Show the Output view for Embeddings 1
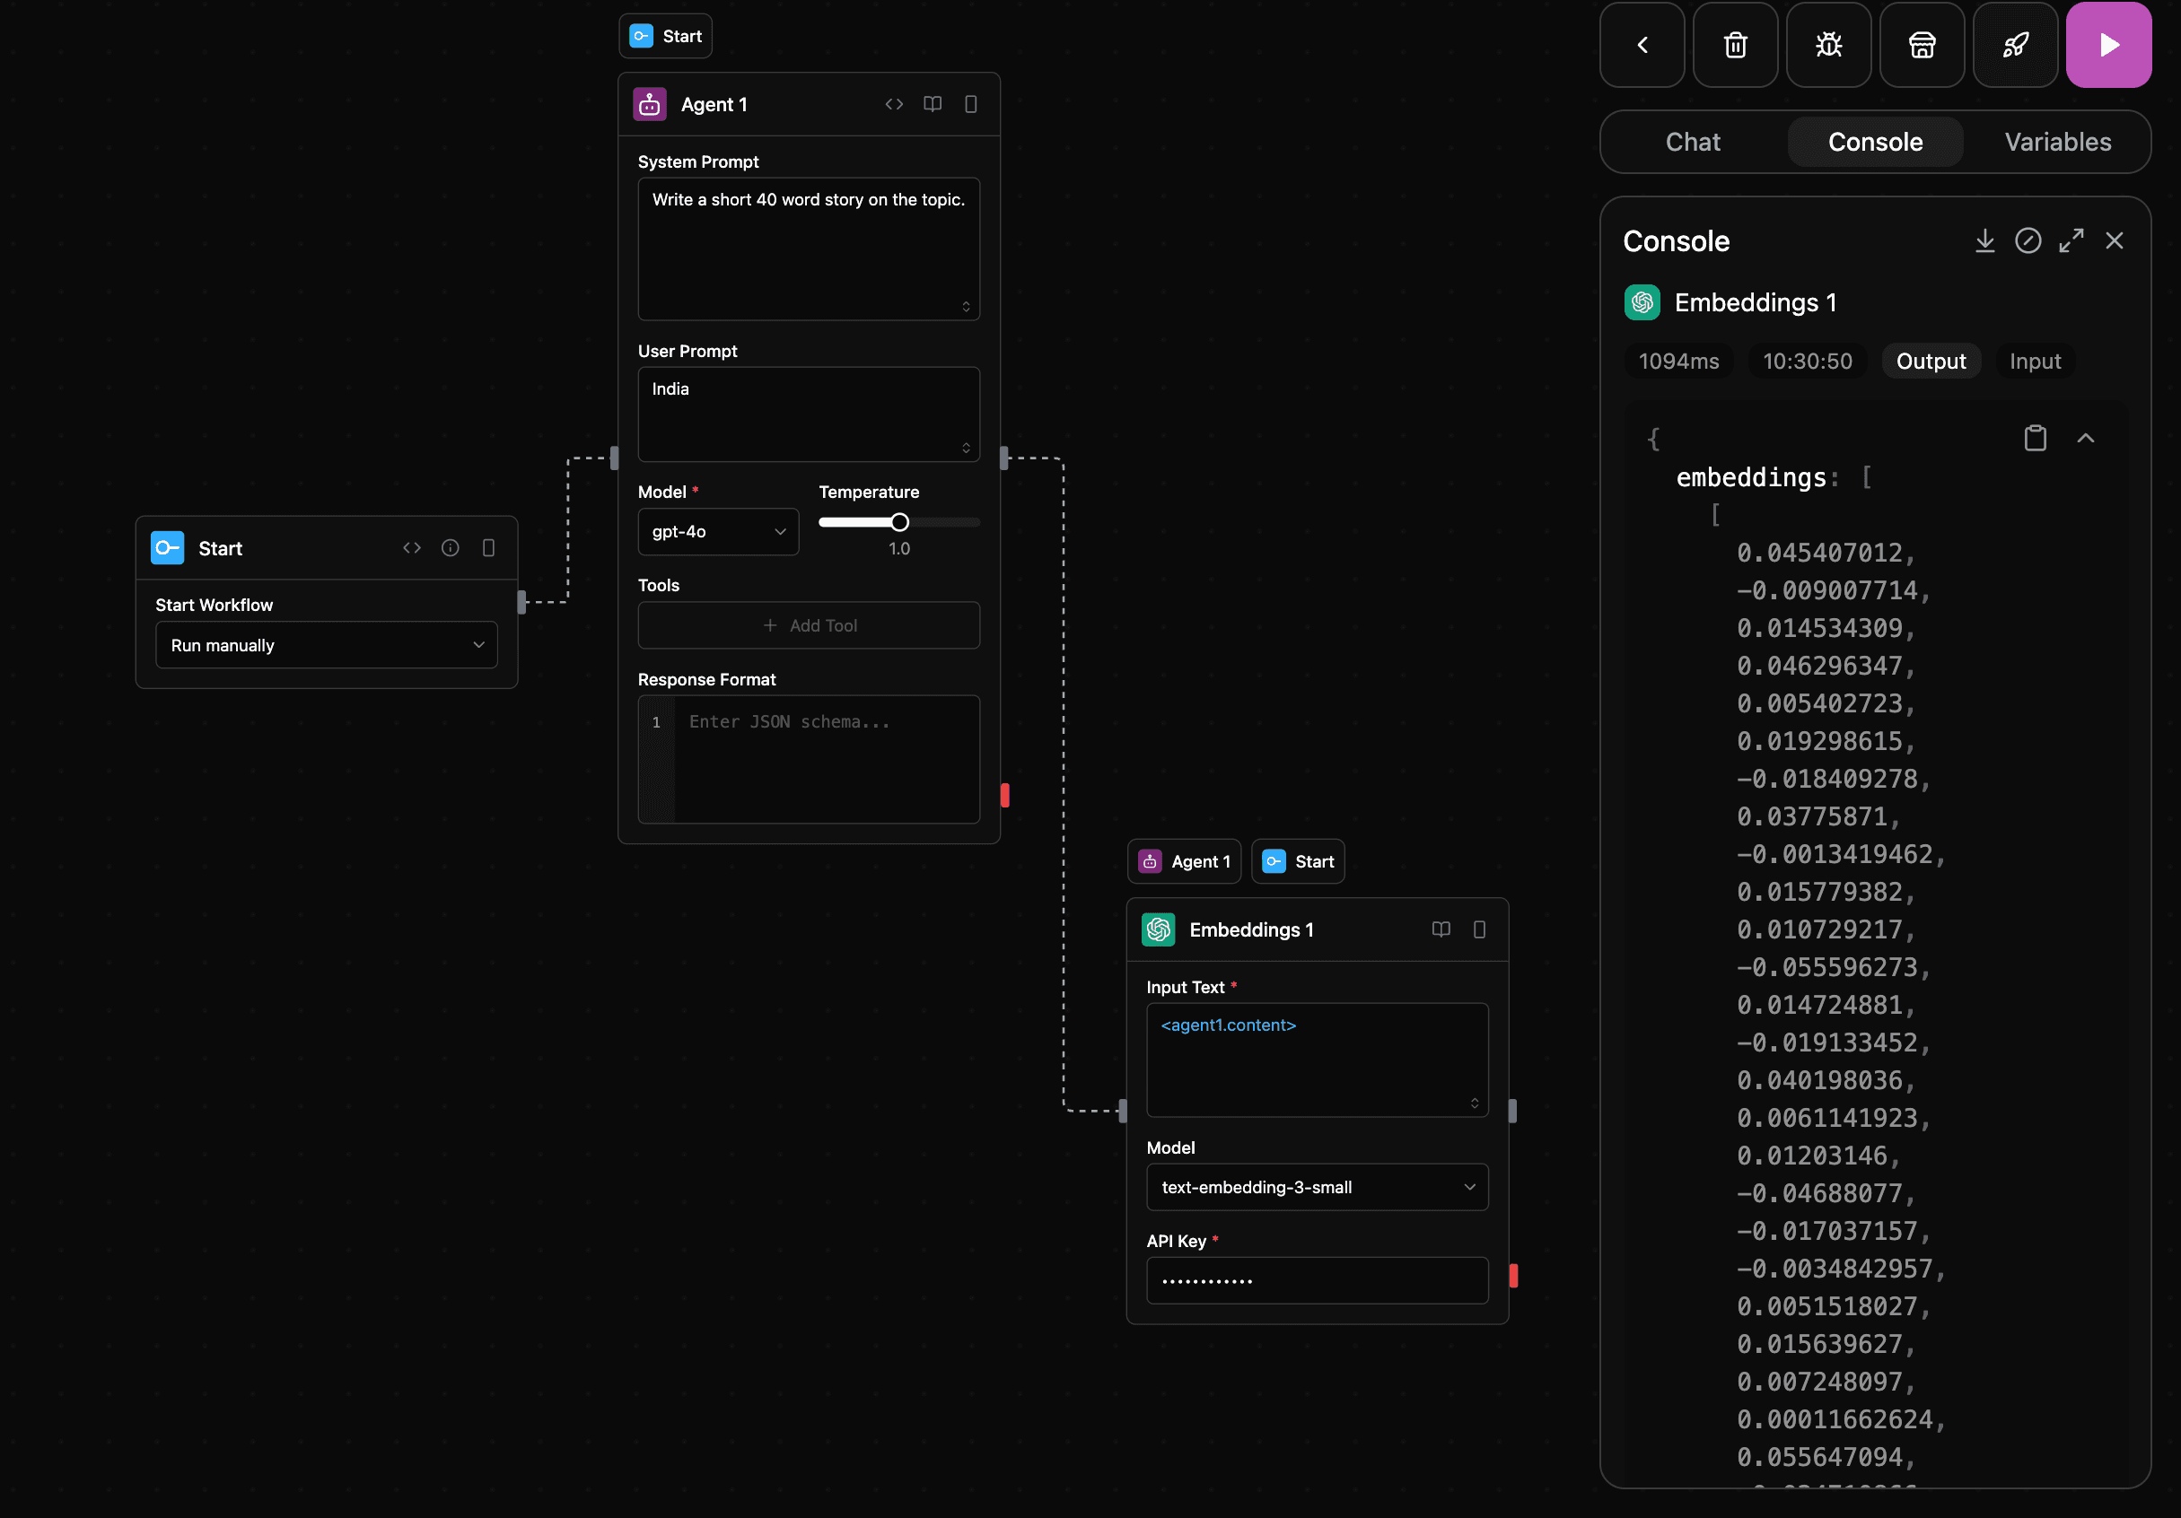This screenshot has height=1518, width=2181. 1931,361
